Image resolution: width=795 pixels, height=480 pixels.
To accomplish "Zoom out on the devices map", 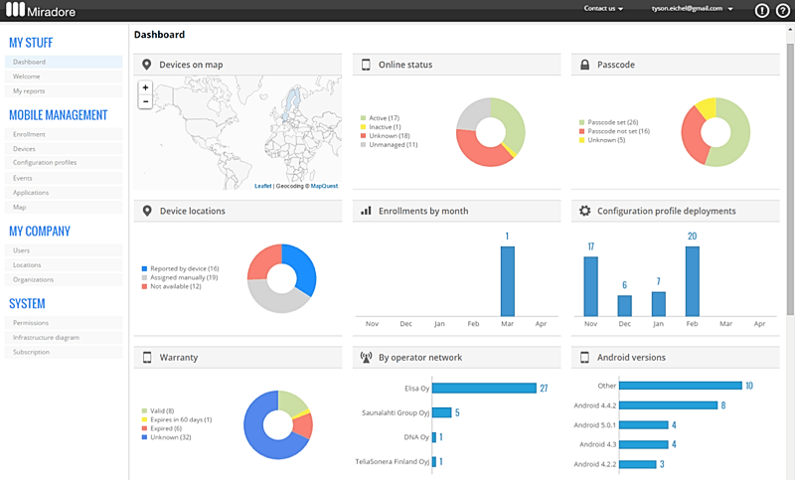I will click(x=146, y=101).
